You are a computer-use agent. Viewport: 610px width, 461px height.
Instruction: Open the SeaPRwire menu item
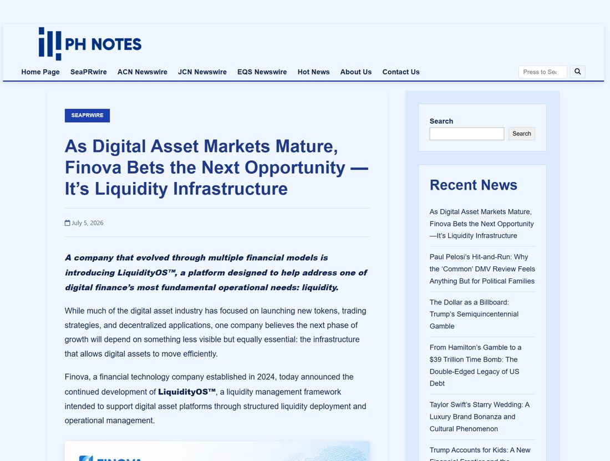coord(88,72)
